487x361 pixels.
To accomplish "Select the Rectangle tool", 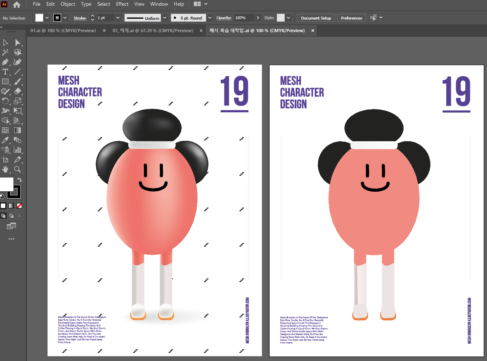I will click(5, 82).
